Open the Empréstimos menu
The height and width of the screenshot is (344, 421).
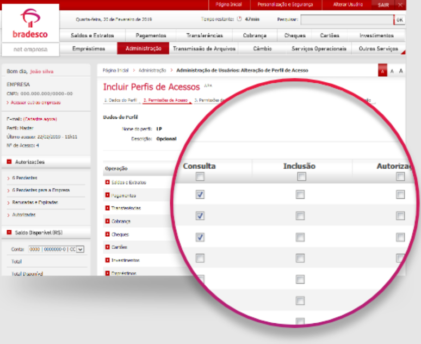[x=89, y=48]
